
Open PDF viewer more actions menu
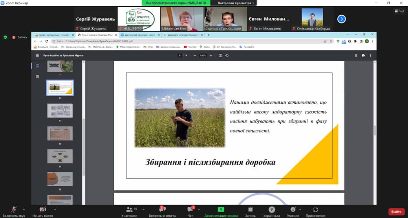pos(370,55)
